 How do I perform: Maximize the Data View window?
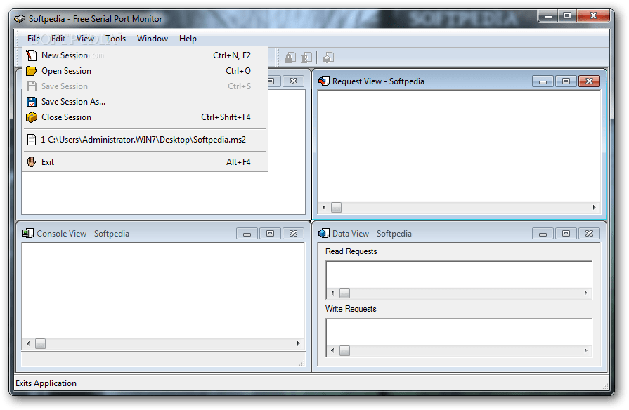coord(566,234)
